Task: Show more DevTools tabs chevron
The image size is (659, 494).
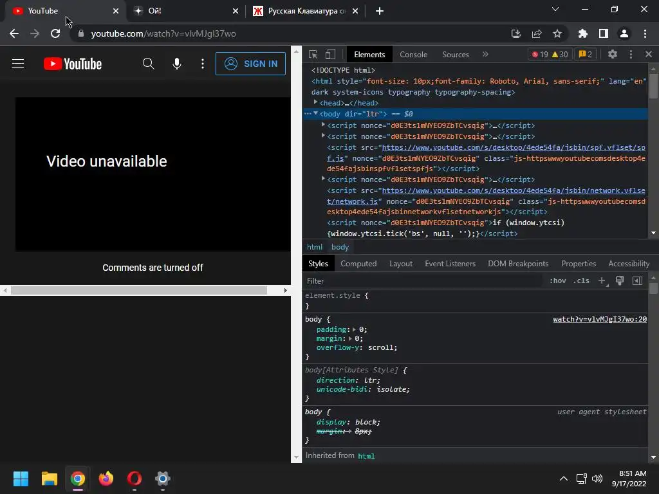Action: [485, 54]
